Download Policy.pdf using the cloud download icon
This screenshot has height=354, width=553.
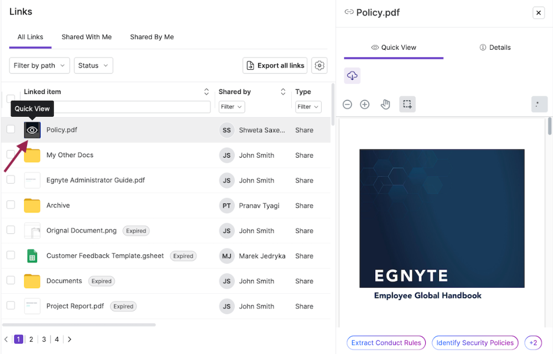[352, 75]
